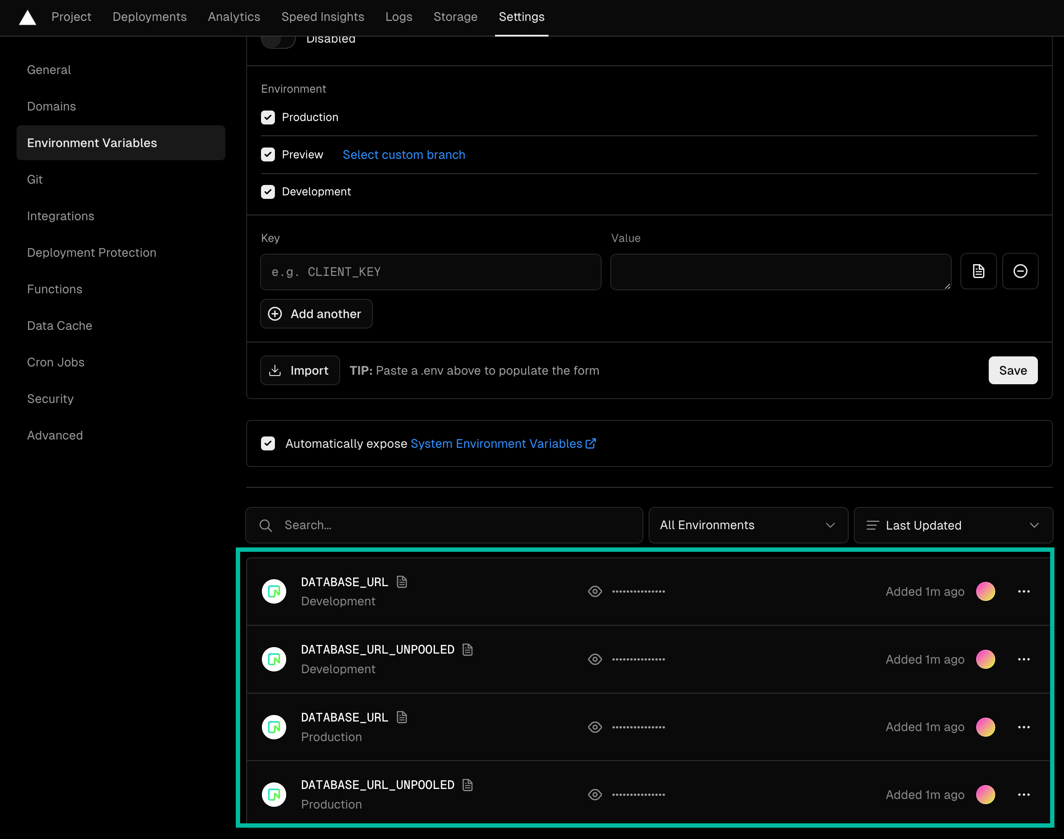Open the All Environments filter dropdown
Viewport: 1064px width, 839px height.
tap(748, 525)
